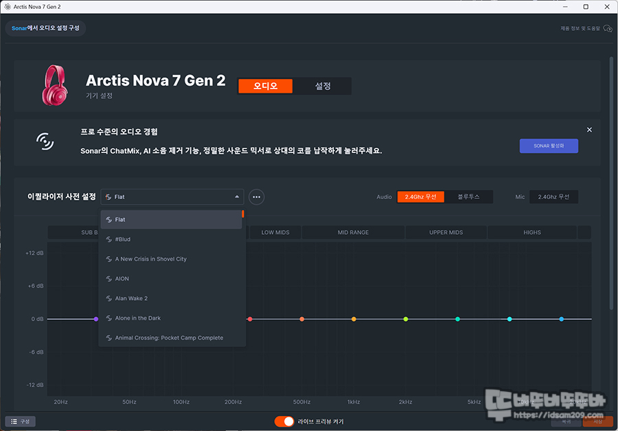
Task: Click the icon beside Animal Crossing preset
Action: pos(109,338)
